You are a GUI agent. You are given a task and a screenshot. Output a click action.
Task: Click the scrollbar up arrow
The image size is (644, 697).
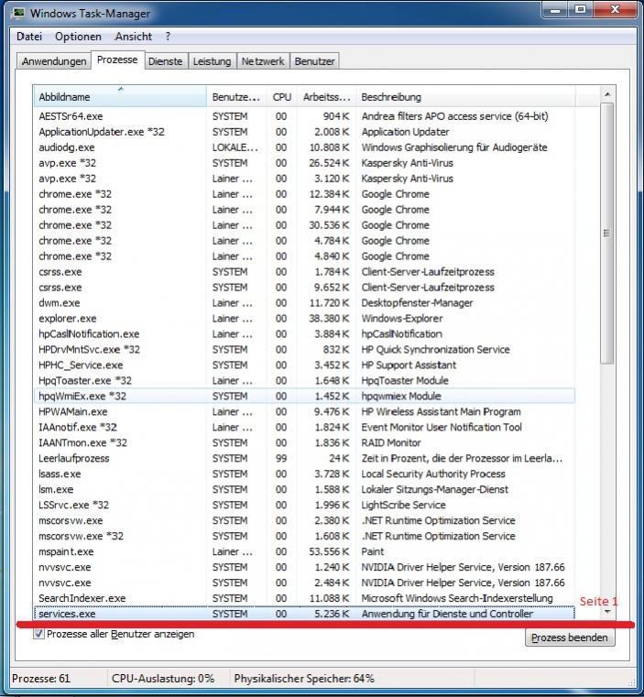click(607, 94)
